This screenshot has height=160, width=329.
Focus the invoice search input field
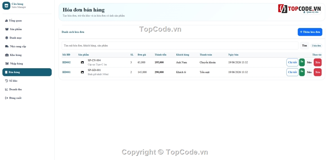point(180,45)
